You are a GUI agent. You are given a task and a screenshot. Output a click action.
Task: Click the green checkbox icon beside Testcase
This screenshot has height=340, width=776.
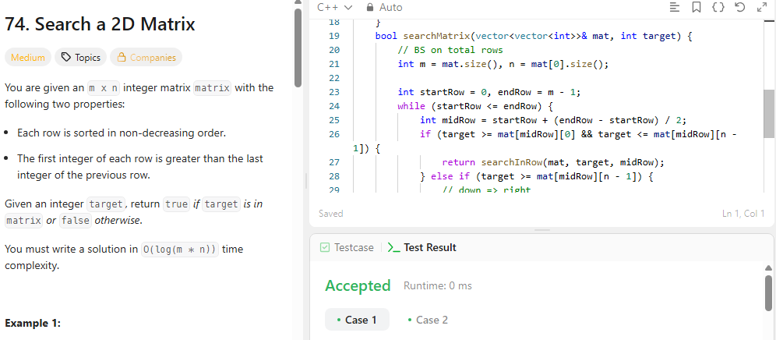point(325,247)
